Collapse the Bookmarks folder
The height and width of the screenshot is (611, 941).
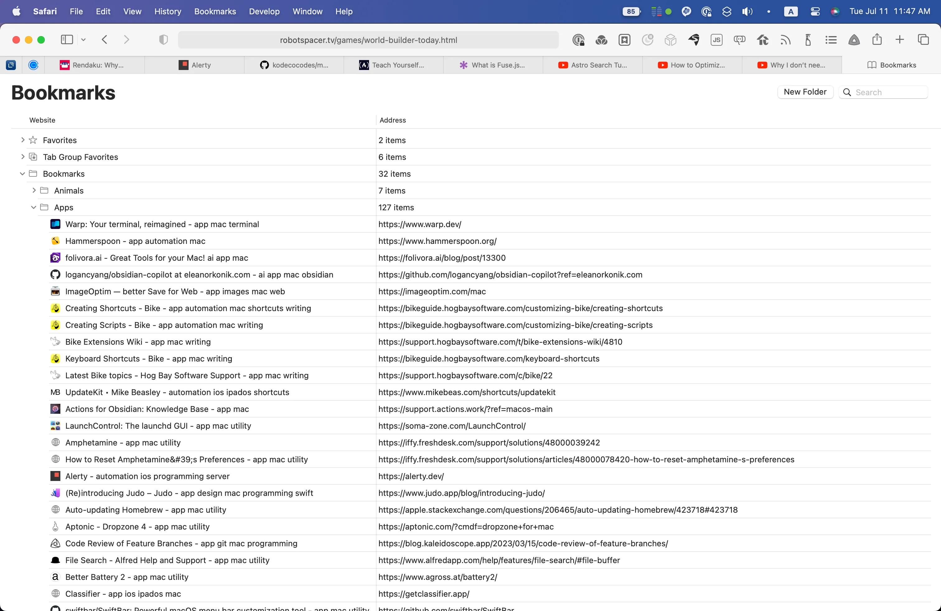(22, 174)
